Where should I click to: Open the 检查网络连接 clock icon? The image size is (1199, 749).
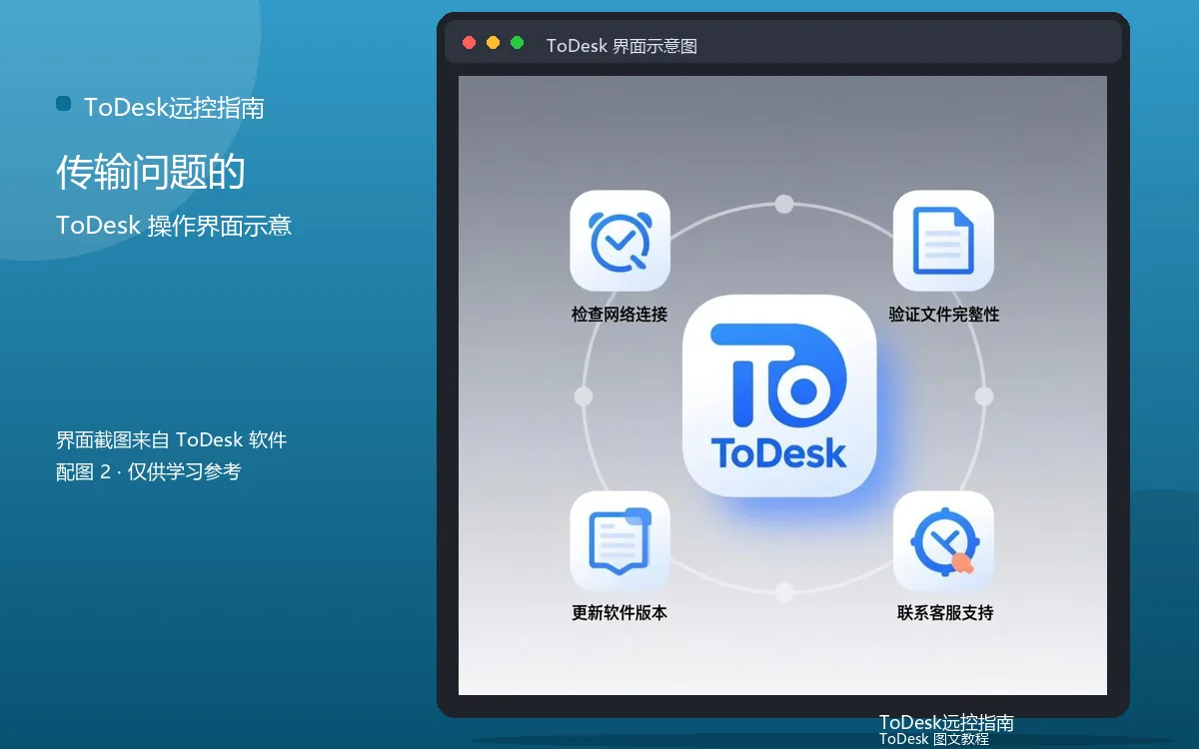(x=619, y=241)
